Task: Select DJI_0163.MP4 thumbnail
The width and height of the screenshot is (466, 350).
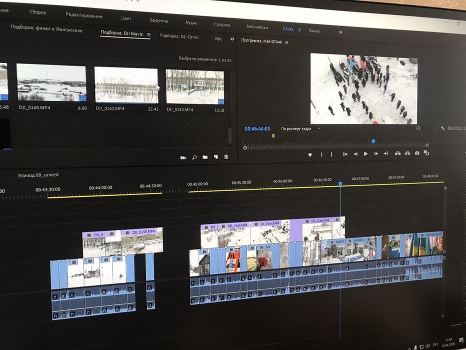Action: click(195, 87)
